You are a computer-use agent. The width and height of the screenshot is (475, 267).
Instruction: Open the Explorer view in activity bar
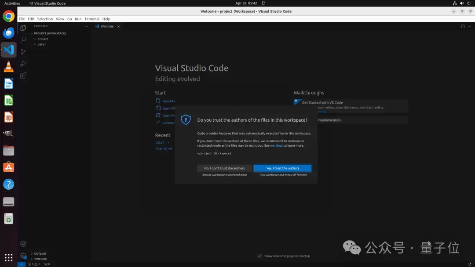(x=23, y=28)
